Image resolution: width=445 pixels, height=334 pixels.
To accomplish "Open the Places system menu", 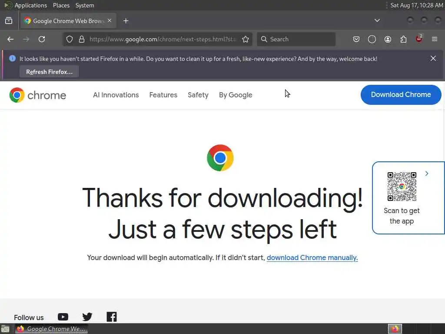I will point(61,5).
